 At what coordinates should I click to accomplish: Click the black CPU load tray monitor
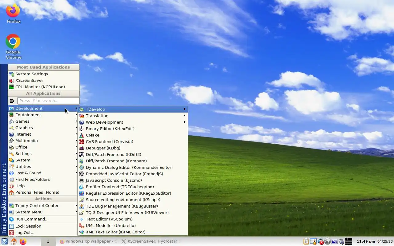349,241
